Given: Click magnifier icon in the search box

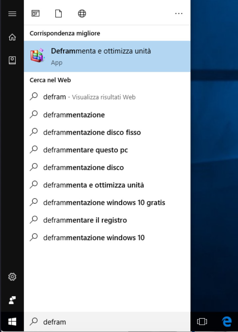Looking at the screenshot, I should pyautogui.click(x=34, y=321).
